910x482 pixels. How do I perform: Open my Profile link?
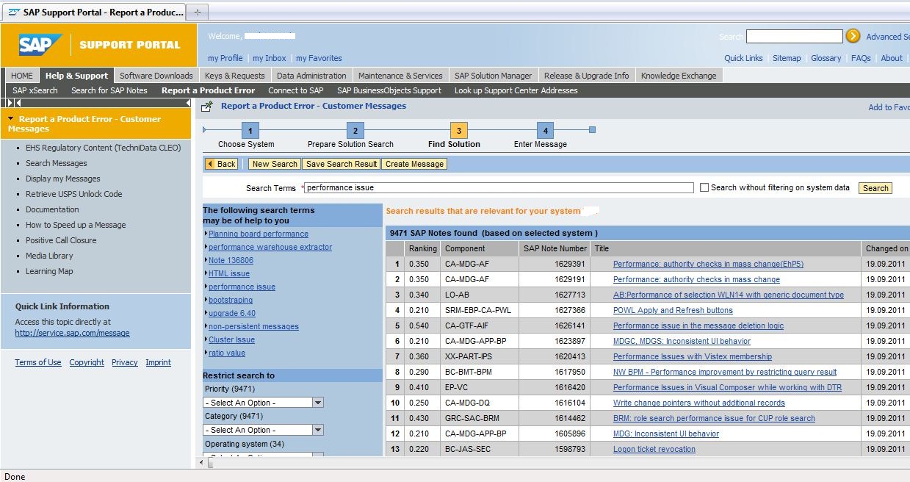click(x=225, y=58)
